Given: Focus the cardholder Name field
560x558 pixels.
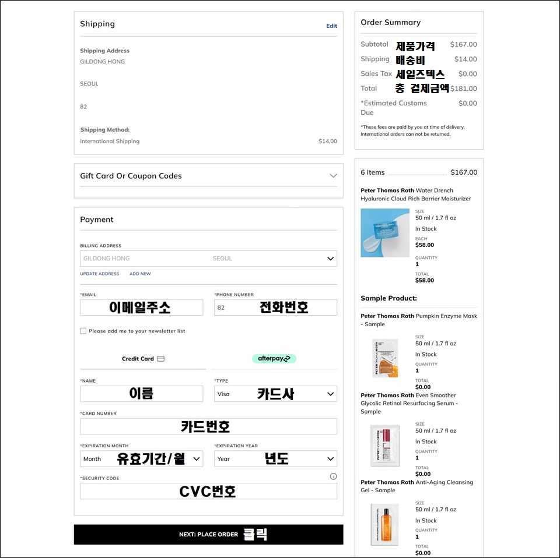Looking at the screenshot, I should [141, 394].
